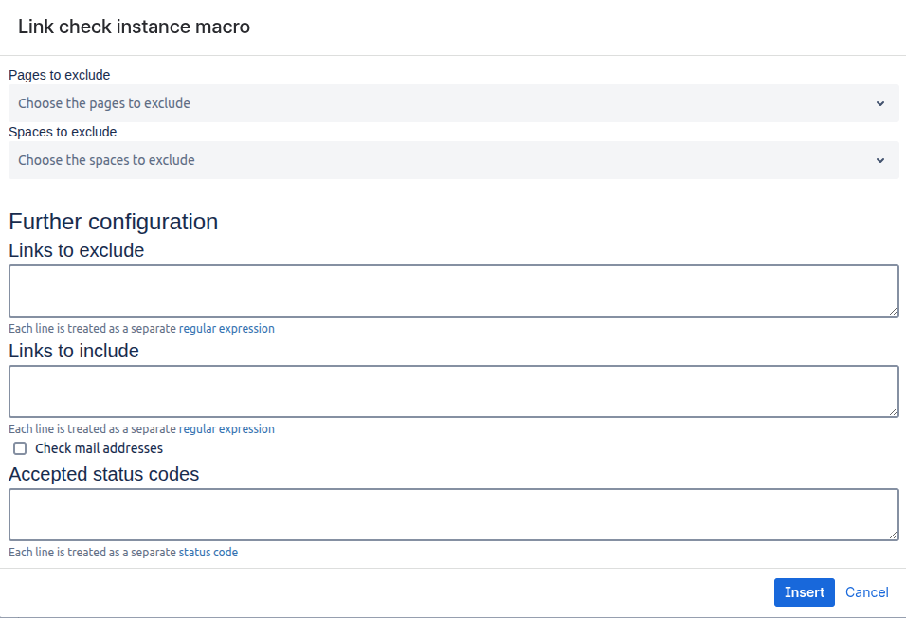Click the Spaces to exclude label
The image size is (906, 618).
(x=63, y=132)
